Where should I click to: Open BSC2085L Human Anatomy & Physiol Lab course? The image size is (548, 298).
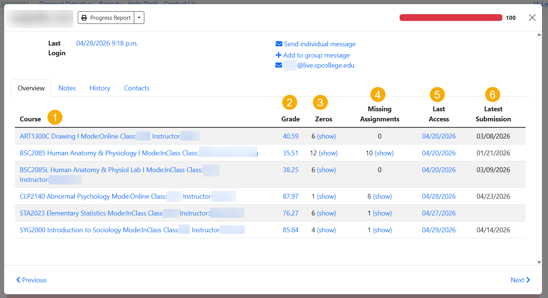click(119, 175)
